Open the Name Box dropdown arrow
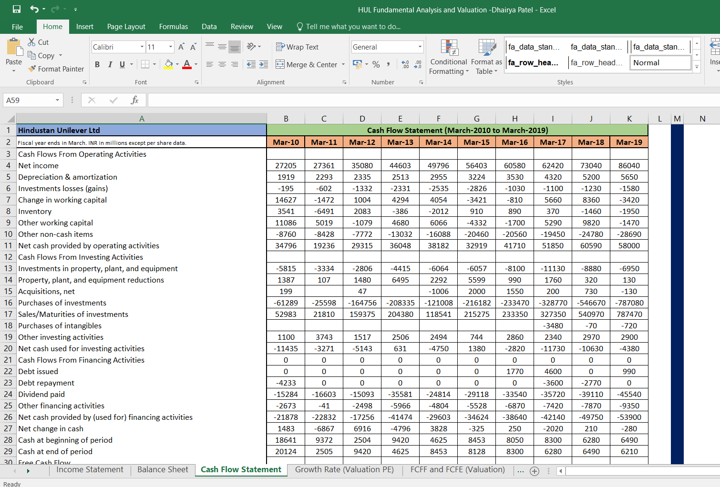 (x=57, y=100)
